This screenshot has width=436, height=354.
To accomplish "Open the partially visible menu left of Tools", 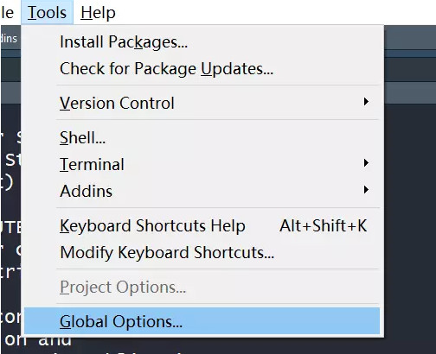I will pyautogui.click(x=8, y=12).
